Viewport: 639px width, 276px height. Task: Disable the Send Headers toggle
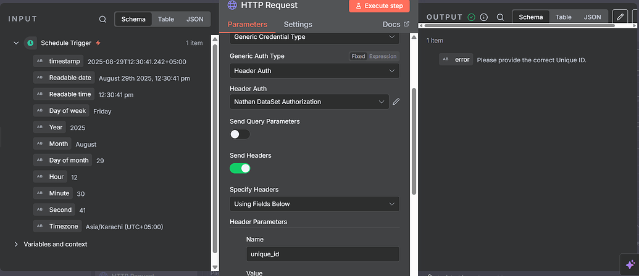click(240, 168)
